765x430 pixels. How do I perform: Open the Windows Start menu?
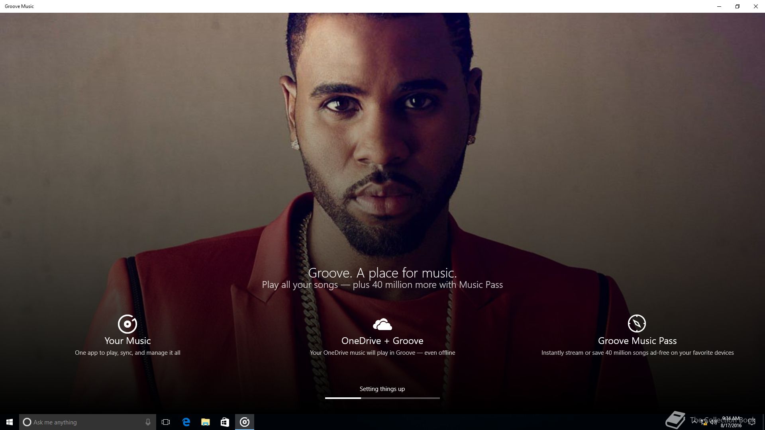10,422
